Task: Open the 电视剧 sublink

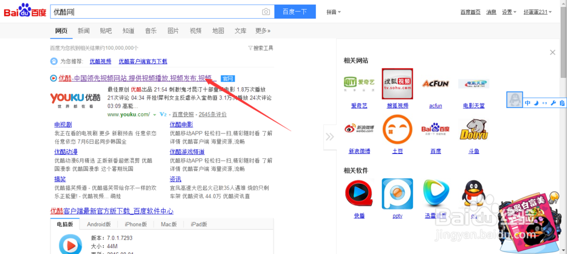Action: pos(63,125)
